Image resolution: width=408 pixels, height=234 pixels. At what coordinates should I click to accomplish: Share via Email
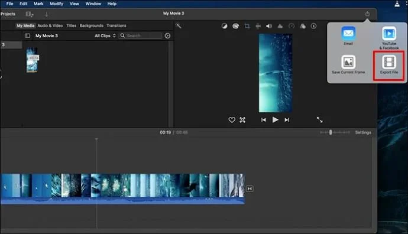click(348, 36)
